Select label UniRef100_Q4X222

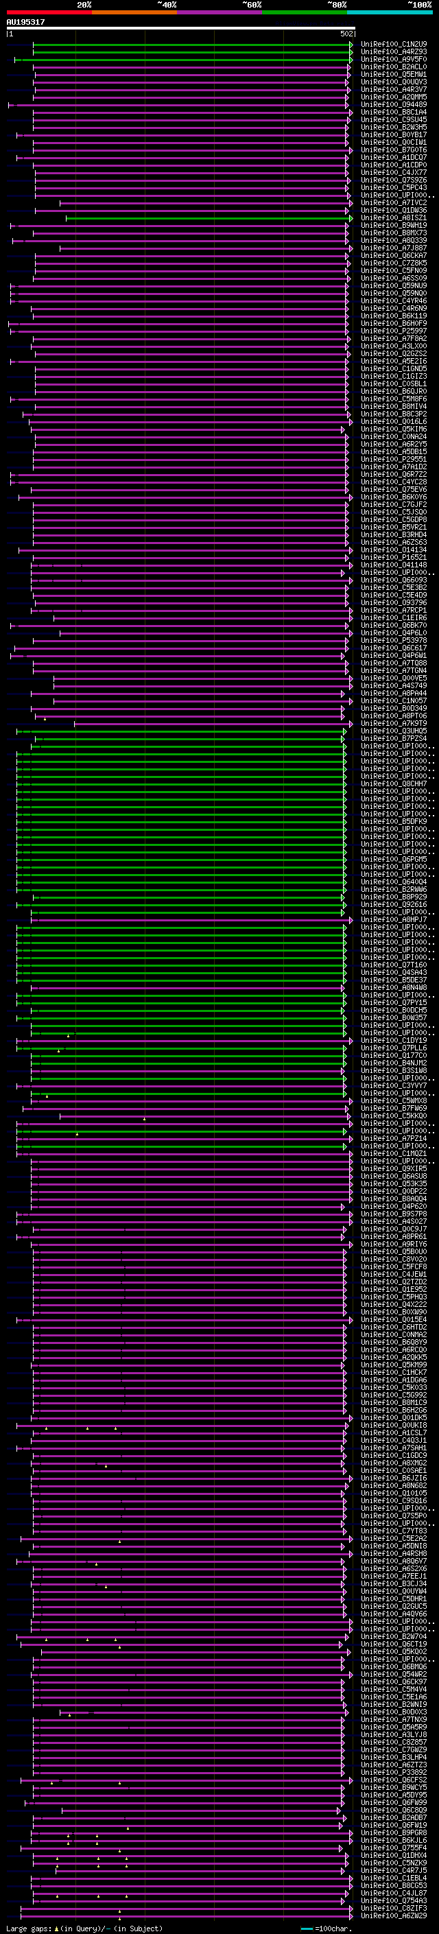coord(394,1305)
